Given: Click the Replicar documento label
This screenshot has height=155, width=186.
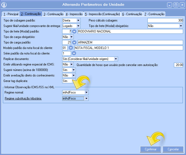Looking at the screenshot, I should pyautogui.click(x=16, y=59).
